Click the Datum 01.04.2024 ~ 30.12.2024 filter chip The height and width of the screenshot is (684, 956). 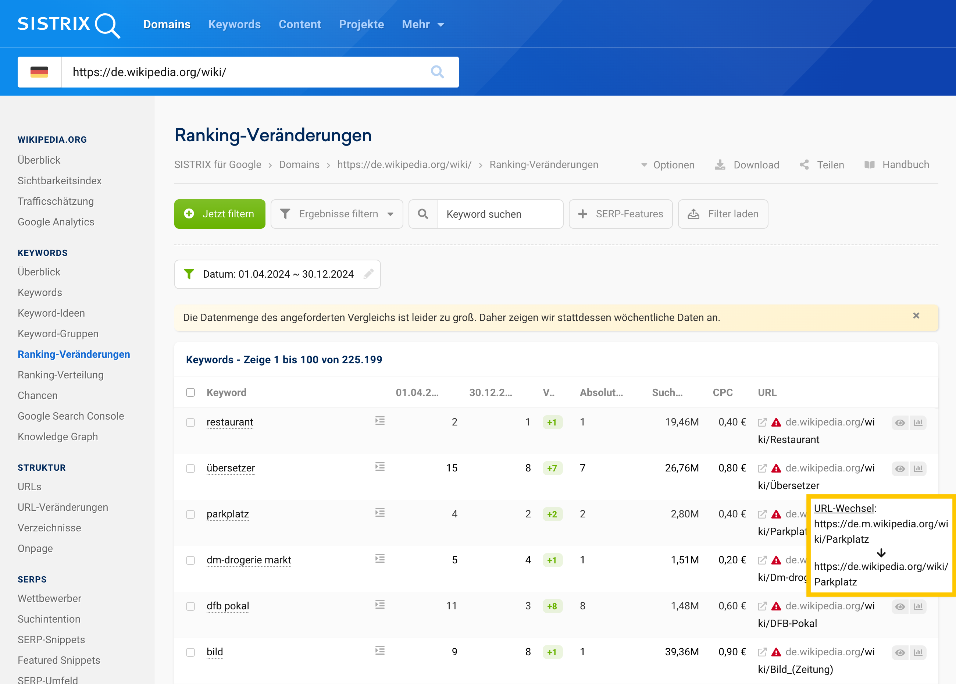tap(277, 274)
